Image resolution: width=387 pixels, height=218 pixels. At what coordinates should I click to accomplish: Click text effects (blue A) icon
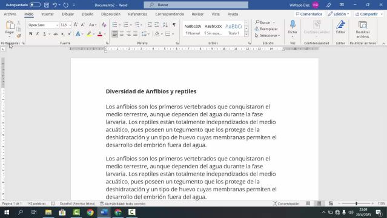(x=78, y=34)
